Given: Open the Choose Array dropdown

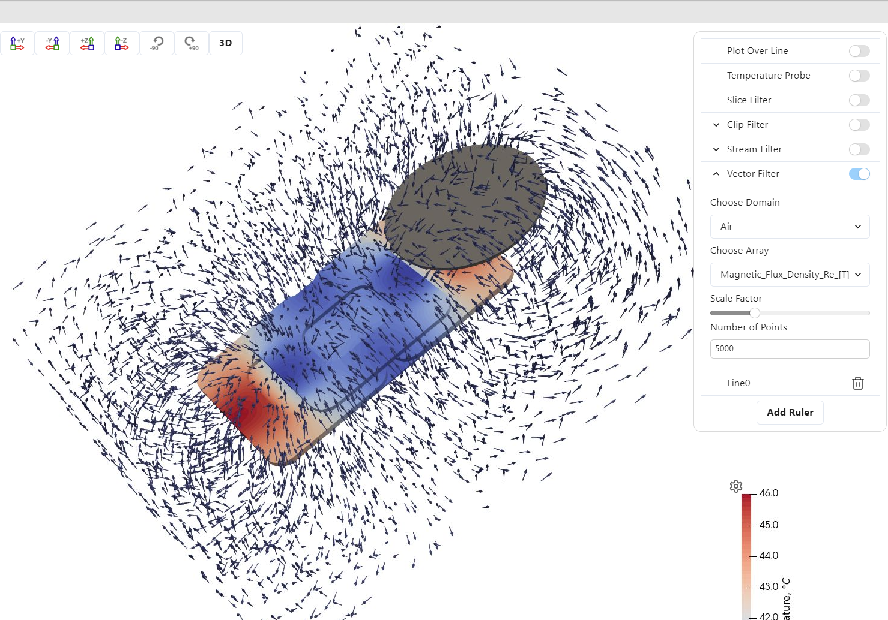Looking at the screenshot, I should click(790, 275).
